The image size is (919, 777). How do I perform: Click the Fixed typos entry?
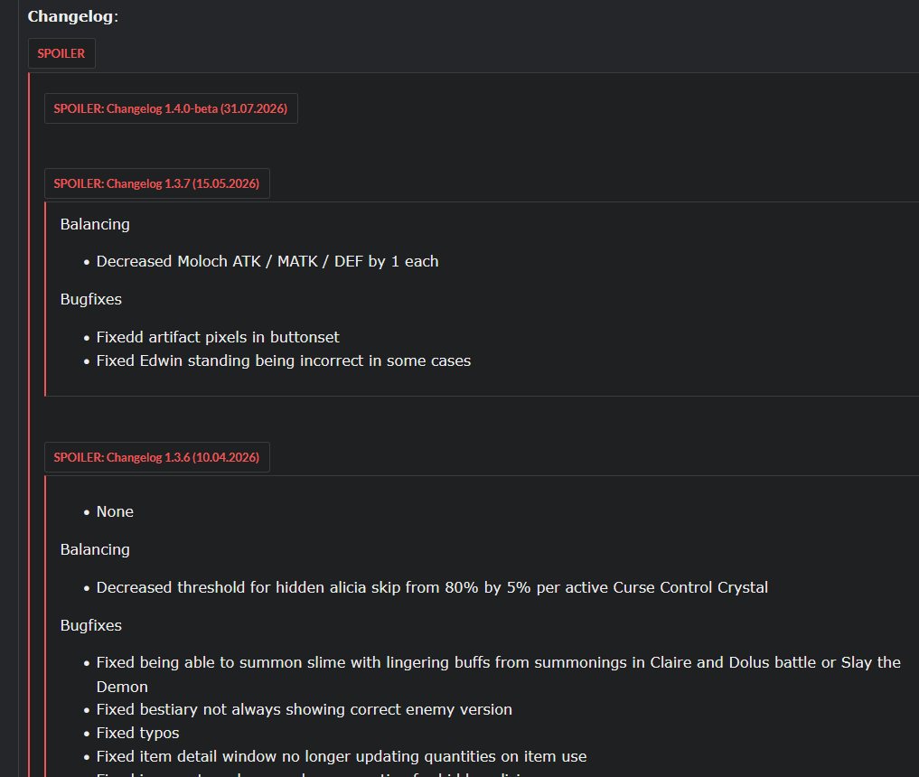coord(137,733)
